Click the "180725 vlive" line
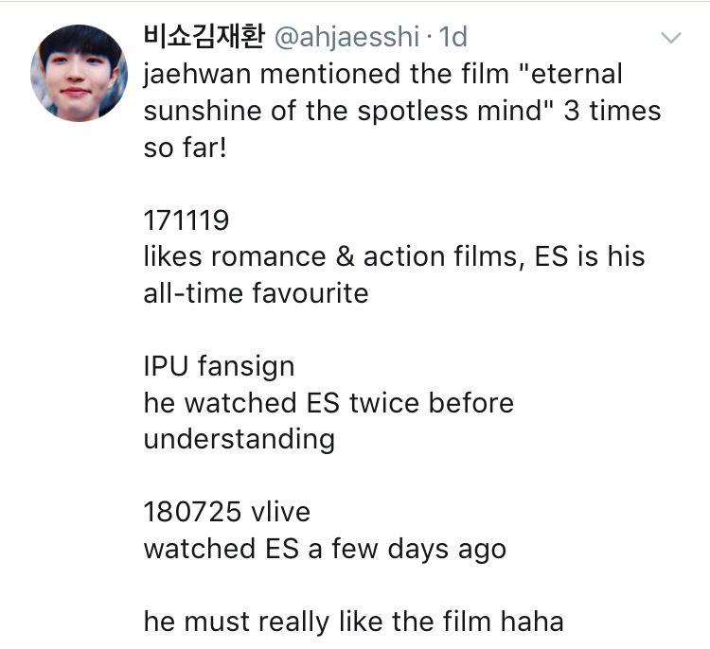Image resolution: width=710 pixels, height=649 pixels. 226,512
